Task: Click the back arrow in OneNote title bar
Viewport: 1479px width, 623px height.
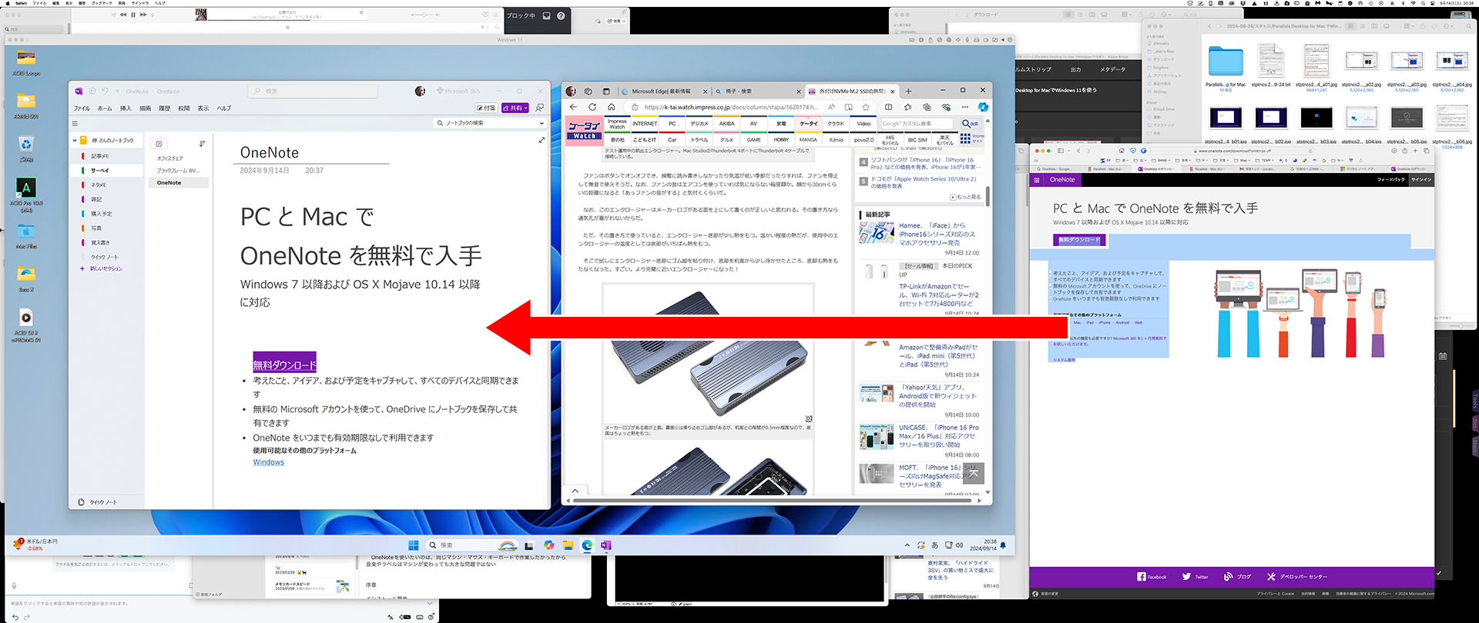Action: tap(92, 91)
